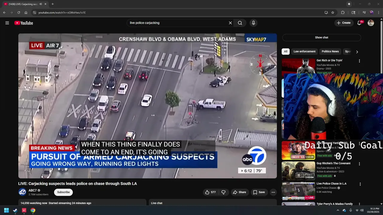The width and height of the screenshot is (383, 215).
Task: Open the Create button
Action: pos(344,23)
